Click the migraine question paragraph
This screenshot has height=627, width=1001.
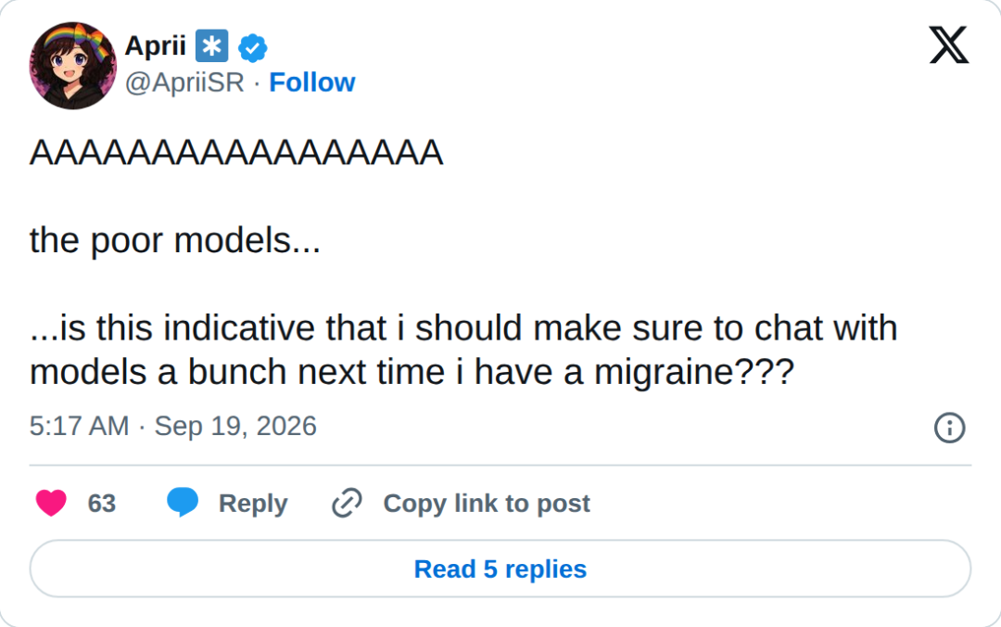(x=463, y=350)
